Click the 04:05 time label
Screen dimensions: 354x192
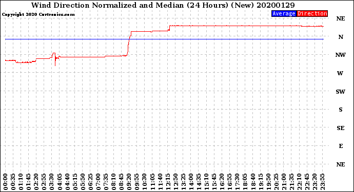[60, 182]
